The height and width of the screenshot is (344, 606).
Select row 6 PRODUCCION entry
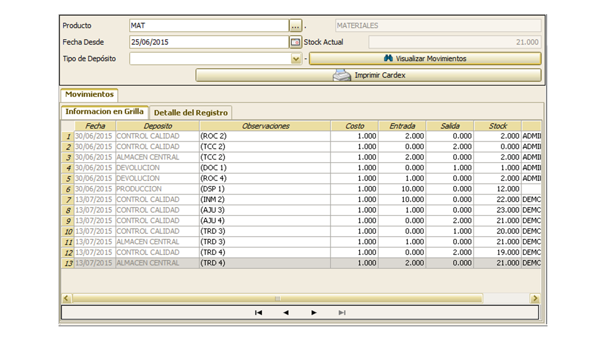139,189
